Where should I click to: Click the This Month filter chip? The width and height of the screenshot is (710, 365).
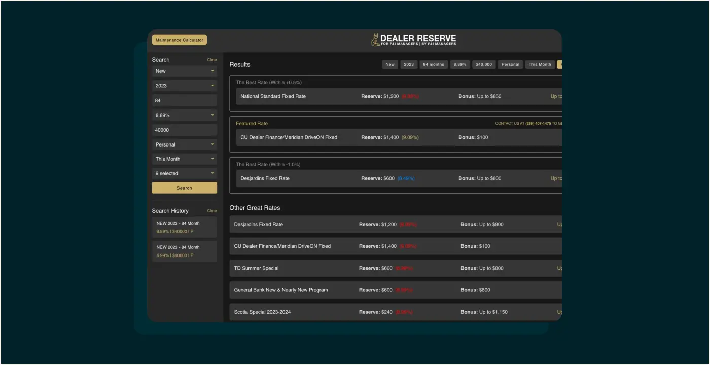[x=540, y=65]
